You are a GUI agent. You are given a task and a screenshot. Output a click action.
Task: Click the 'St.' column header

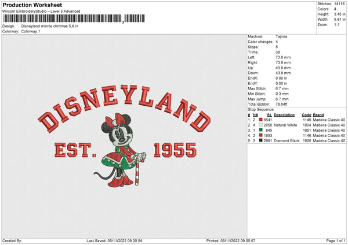(270, 115)
